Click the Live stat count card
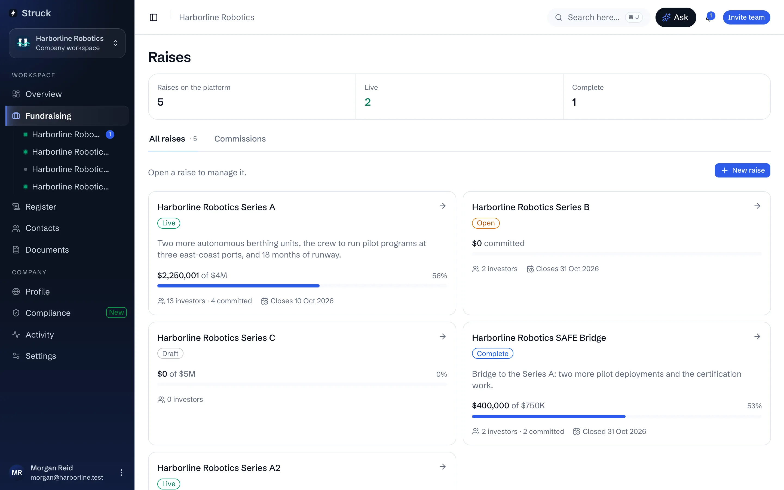The width and height of the screenshot is (784, 490). (x=459, y=97)
